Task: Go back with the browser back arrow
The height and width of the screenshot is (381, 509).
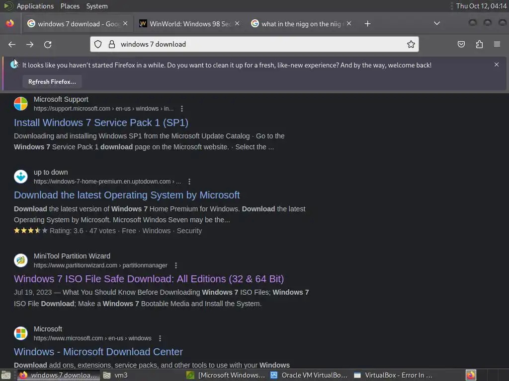Action: point(12,44)
